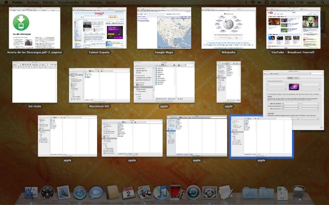Open the Ventana menu
Viewport: 329px width, 205px height.
pyautogui.click(x=96, y=2)
